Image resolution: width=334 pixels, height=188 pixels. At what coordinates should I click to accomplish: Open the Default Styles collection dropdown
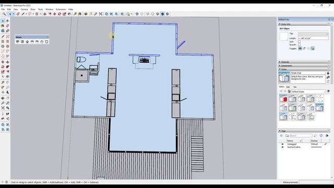(308, 92)
